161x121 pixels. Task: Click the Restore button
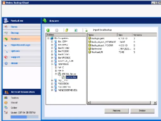click(x=117, y=111)
